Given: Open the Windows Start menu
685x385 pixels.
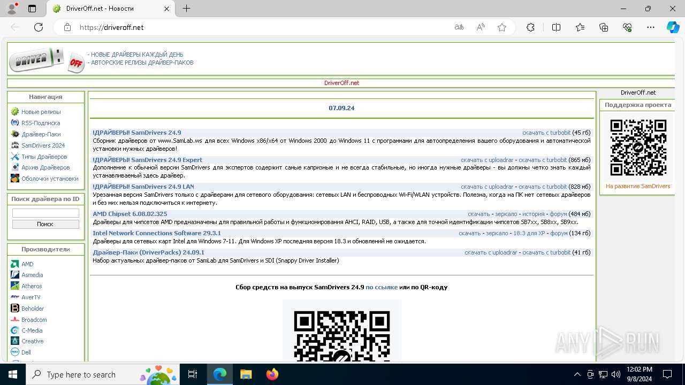Looking at the screenshot, I should pyautogui.click(x=13, y=374).
